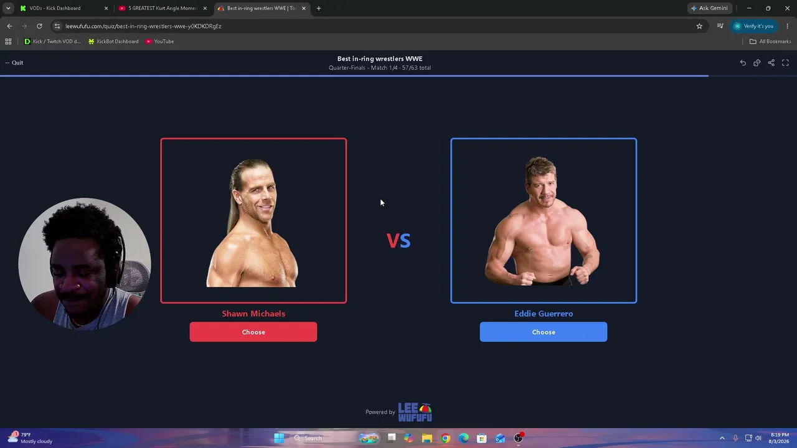Switch to the VODs - Kick Dashboard tab

[x=63, y=8]
